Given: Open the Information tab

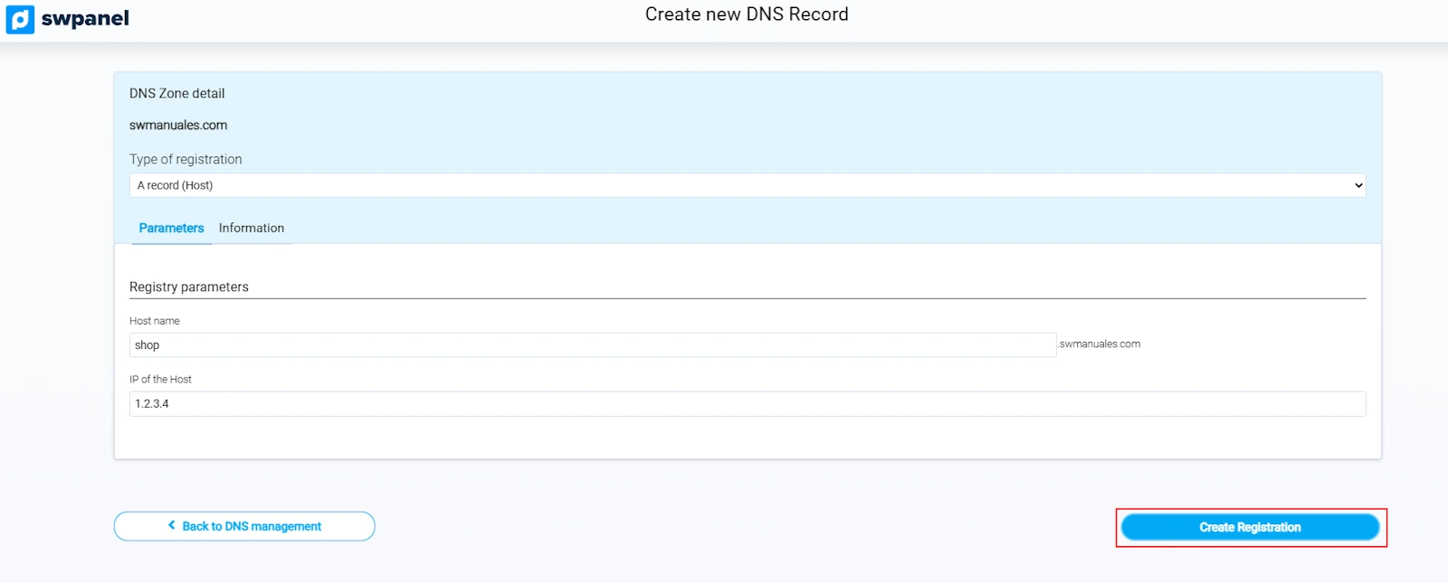Looking at the screenshot, I should click(251, 228).
